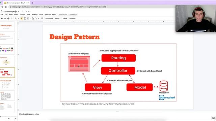
Task: Open the Slide menu
Action: tap(28, 14)
